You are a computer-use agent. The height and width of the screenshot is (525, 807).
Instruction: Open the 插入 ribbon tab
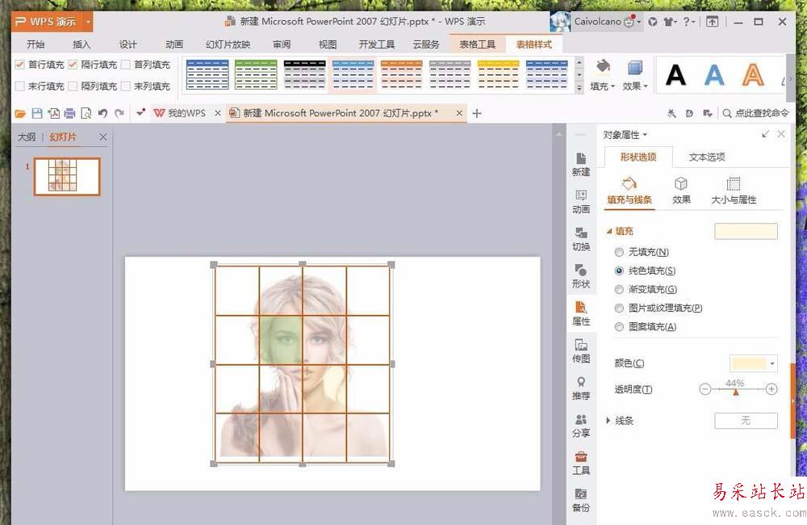click(82, 44)
